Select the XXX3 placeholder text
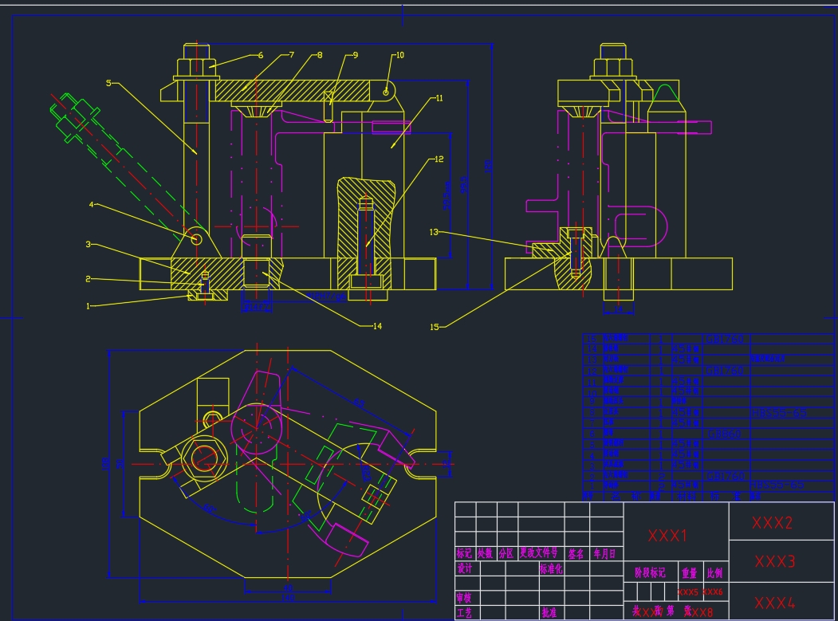 pos(775,561)
